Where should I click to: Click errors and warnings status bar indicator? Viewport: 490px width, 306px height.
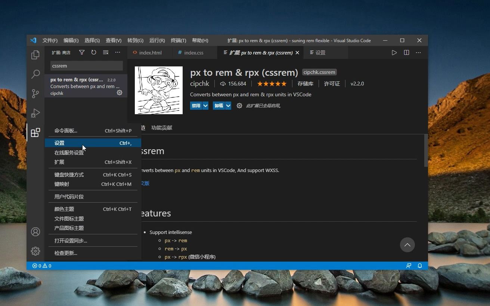[x=42, y=266]
